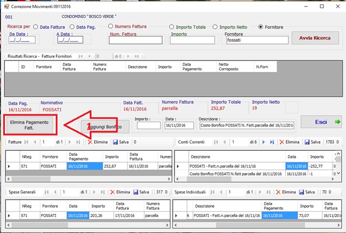346x233 pixels.
Task: Click the Importo field next to Aggiungi Bonifico
Action: 149,125
